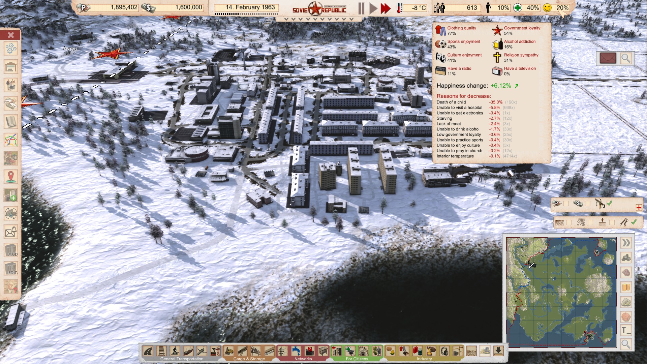Click the download arrow icon in bottom toolbar

click(498, 351)
